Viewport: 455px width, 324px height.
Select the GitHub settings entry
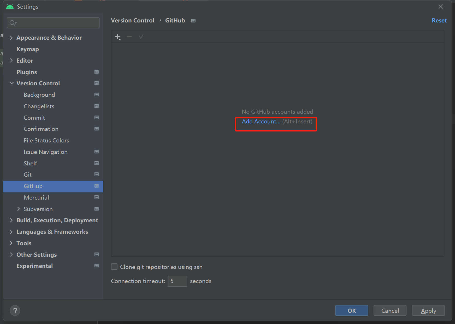point(53,186)
